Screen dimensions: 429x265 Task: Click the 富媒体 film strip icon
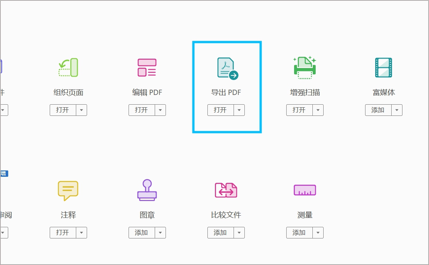coord(383,67)
